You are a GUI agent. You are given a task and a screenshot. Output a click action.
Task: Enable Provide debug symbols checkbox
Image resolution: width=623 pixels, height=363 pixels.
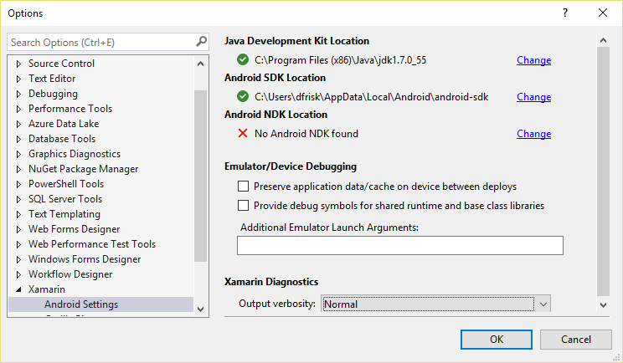(243, 205)
